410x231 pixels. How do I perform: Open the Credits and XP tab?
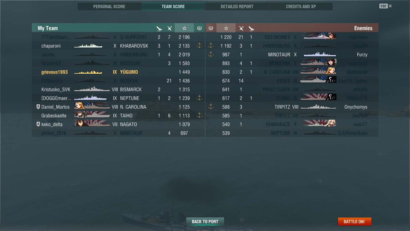pos(301,6)
